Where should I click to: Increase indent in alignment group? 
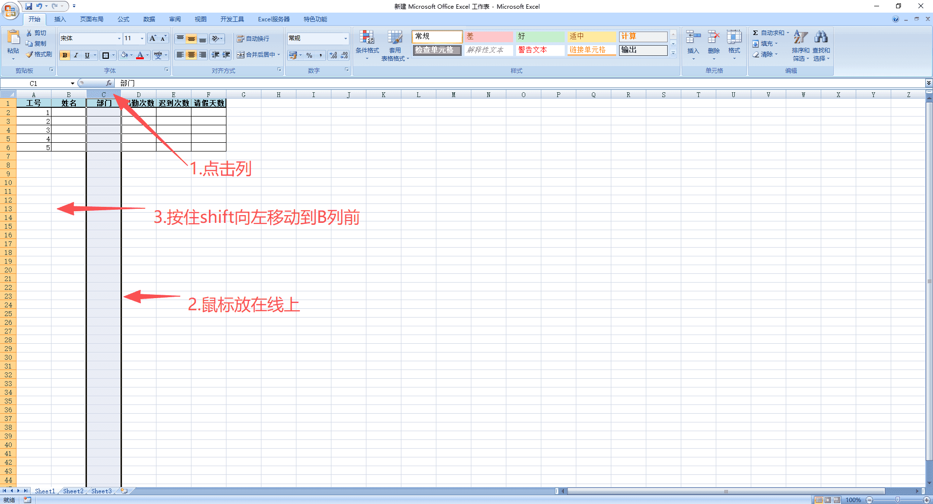[226, 55]
